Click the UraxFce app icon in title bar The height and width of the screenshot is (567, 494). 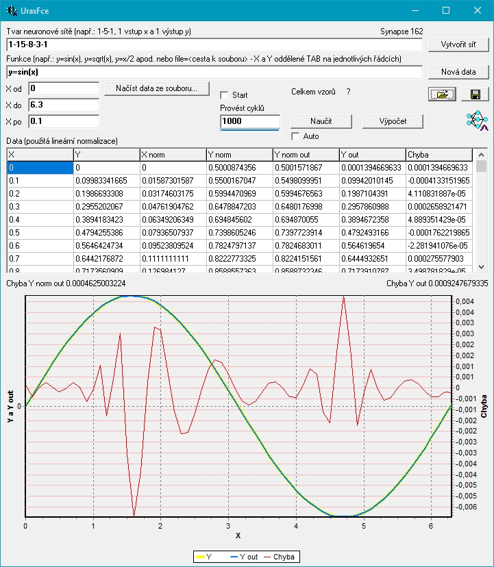click(x=12, y=10)
